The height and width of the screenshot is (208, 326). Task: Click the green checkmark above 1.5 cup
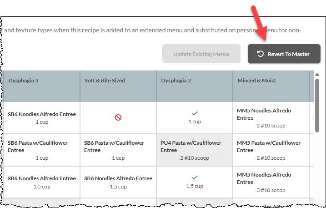[x=195, y=178]
